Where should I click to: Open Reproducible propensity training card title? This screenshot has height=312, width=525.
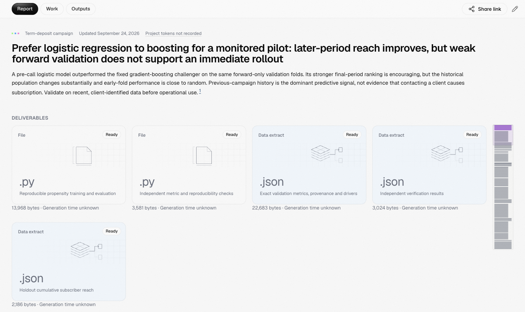[x=68, y=194]
